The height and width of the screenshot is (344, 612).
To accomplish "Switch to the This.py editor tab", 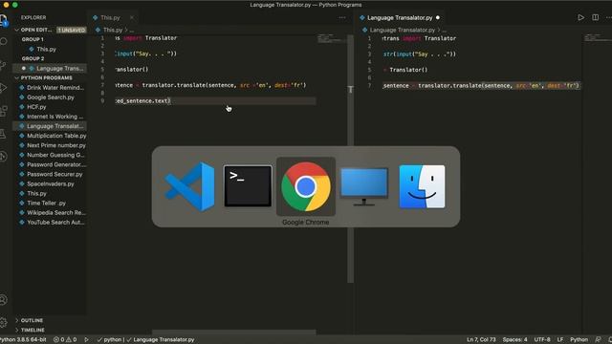I will (110, 17).
